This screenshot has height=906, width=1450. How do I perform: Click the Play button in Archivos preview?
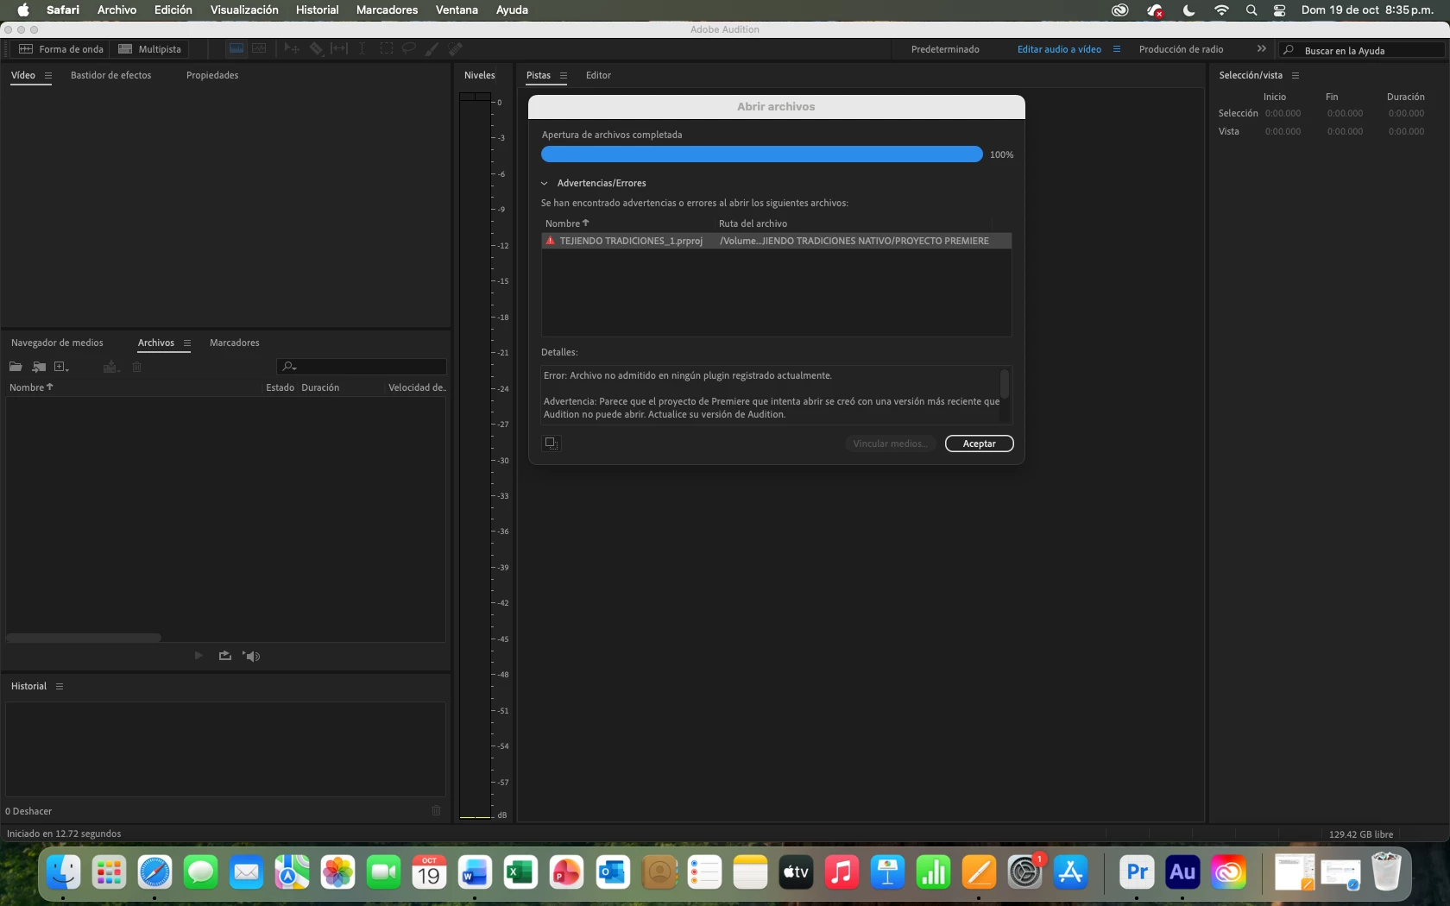(x=199, y=656)
